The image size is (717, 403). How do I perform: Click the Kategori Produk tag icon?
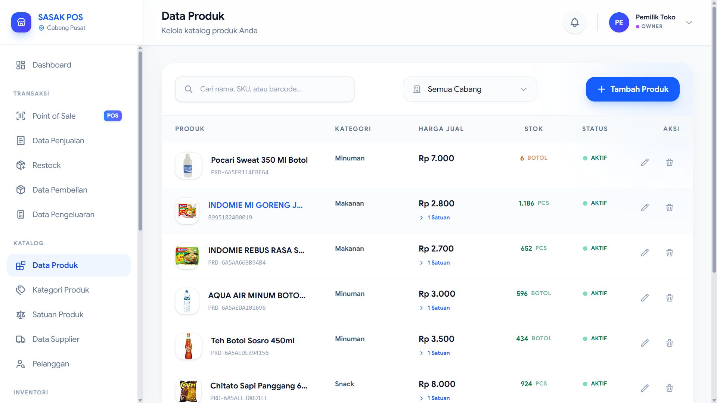coord(21,290)
